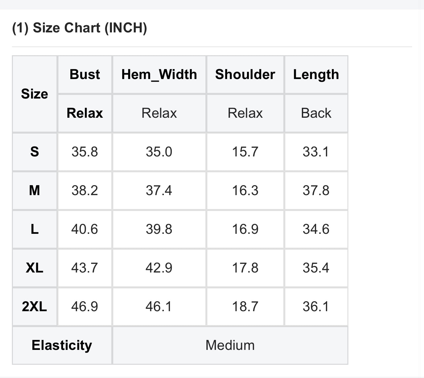Click the 16.9 shoulder value for L
424x378 pixels.
click(x=245, y=229)
